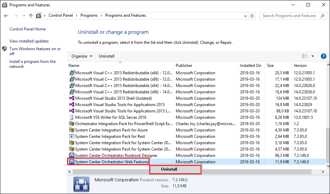Image resolution: width=330 pixels, height=194 pixels.
Task: Select Visual C++ 2013 Redistributable (x64) icon
Action: [x=72, y=73]
